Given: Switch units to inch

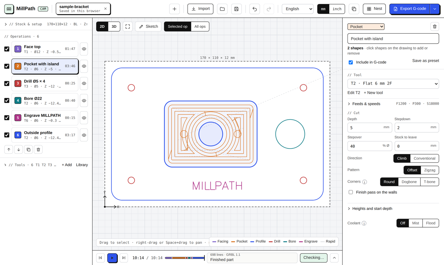Looking at the screenshot, I should (337, 9).
